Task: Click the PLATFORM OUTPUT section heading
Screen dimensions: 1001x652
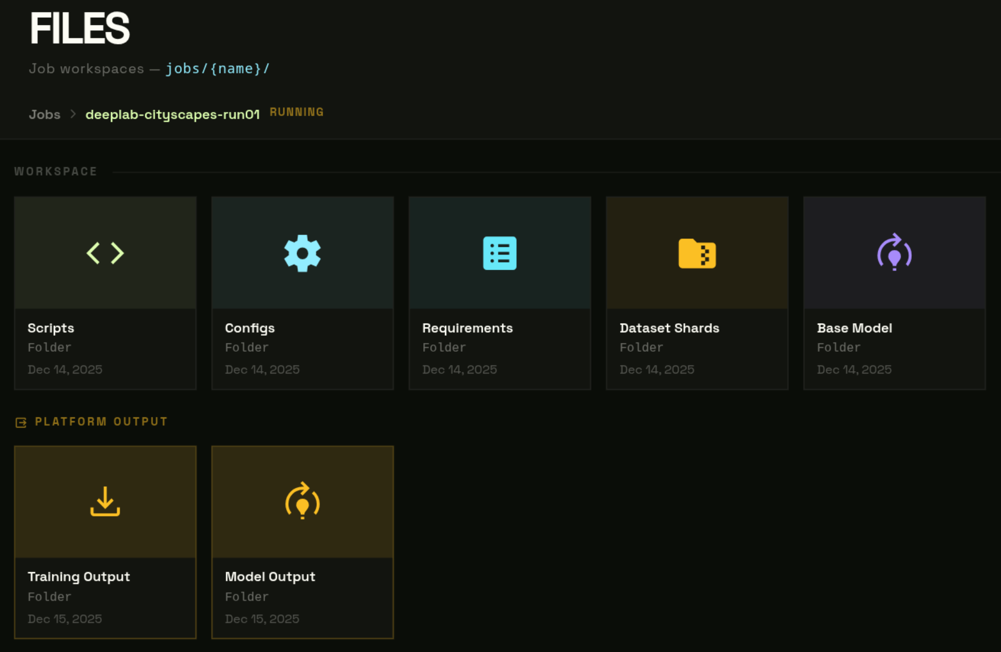Action: (x=101, y=422)
